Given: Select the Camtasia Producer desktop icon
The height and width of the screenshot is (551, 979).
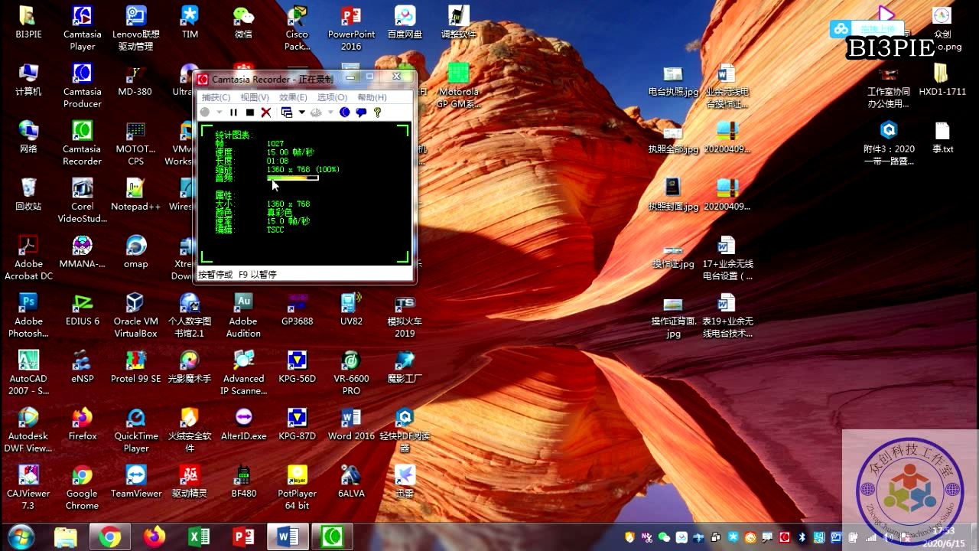Looking at the screenshot, I should (83, 85).
